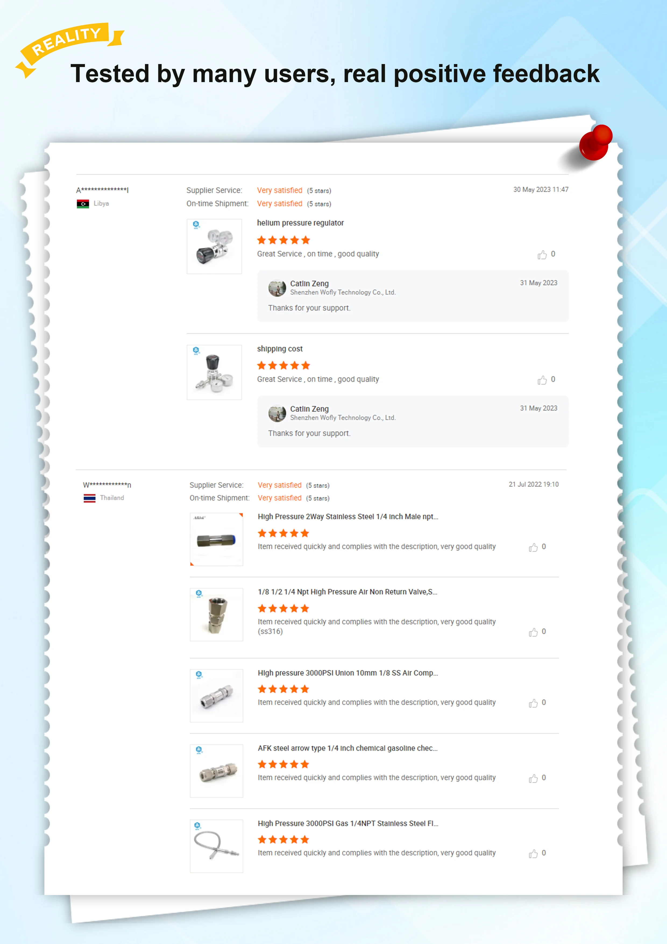Like the helium pressure regulator review
The image size is (667, 944).
[x=542, y=255]
